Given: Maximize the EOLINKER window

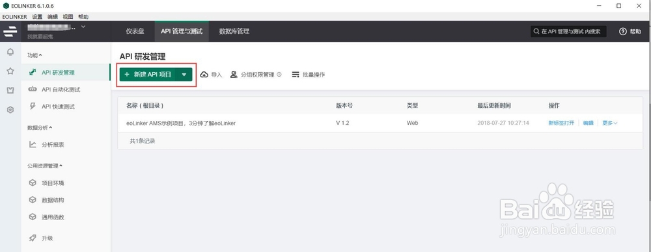Looking at the screenshot, I should tap(618, 6).
